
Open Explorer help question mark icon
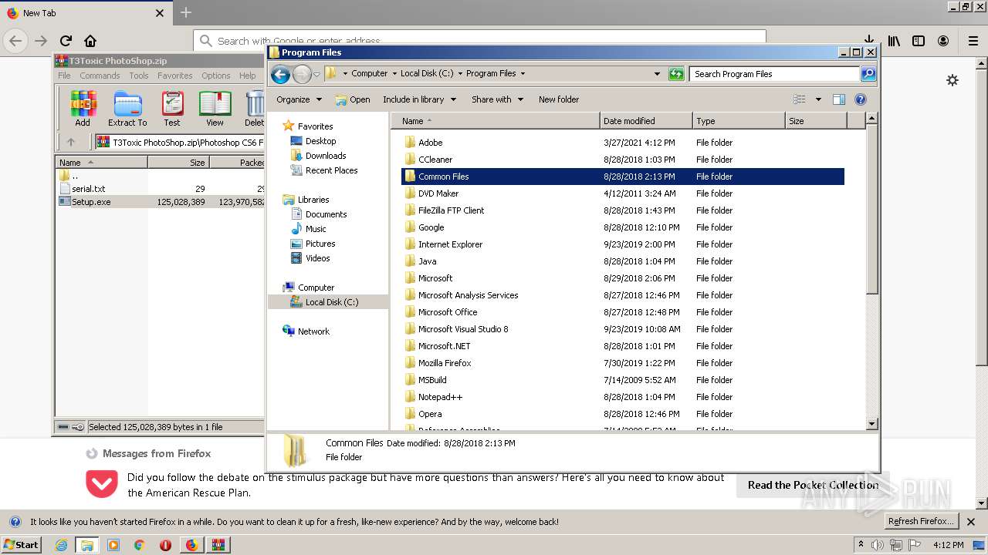[861, 99]
